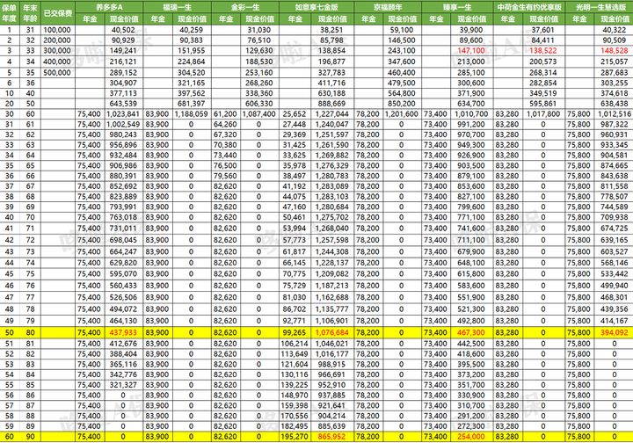Click the 福瑞一生 product header
This screenshot has width=633, height=443.
178,7
